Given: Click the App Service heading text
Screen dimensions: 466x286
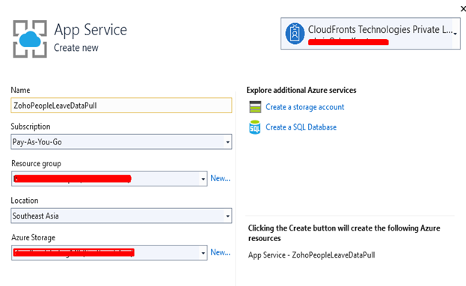Looking at the screenshot, I should point(91,30).
